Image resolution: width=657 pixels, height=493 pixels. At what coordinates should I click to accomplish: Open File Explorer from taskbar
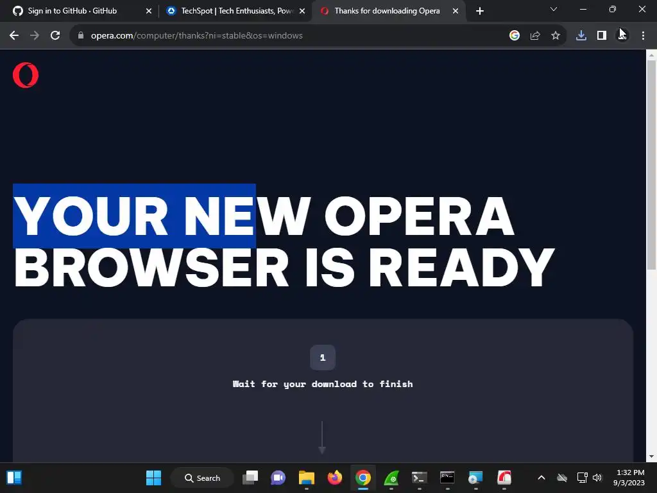[307, 478]
